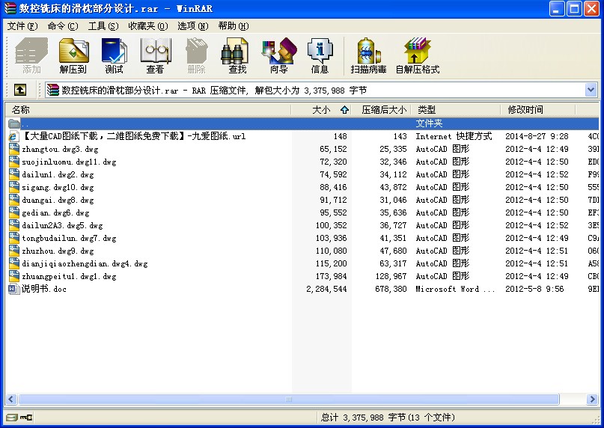Click date 2014-8-27 9:28
The height and width of the screenshot is (428, 604).
click(537, 136)
